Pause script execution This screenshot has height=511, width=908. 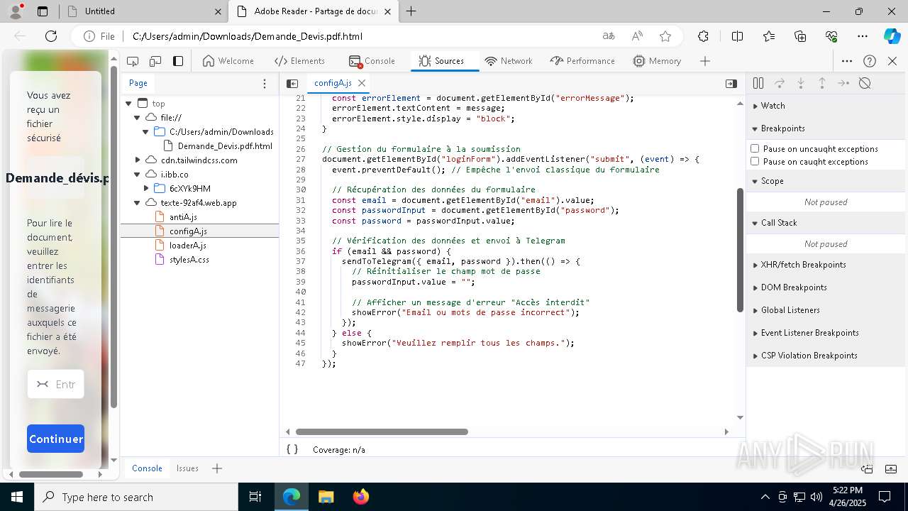[758, 83]
